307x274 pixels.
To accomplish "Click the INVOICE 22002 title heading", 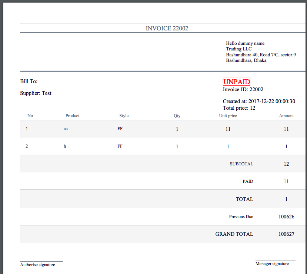I will (167, 28).
